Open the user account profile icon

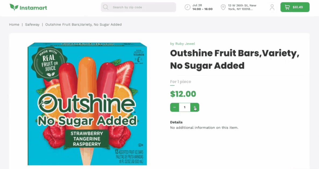(272, 7)
